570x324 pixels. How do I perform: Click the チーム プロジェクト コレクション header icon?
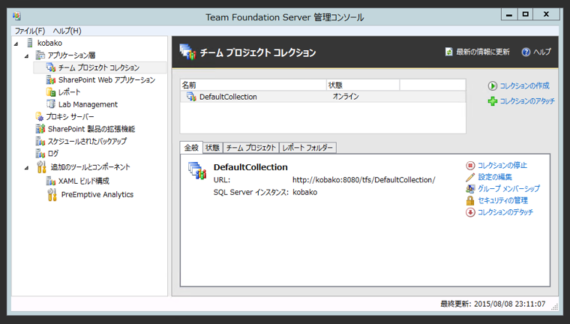point(187,52)
